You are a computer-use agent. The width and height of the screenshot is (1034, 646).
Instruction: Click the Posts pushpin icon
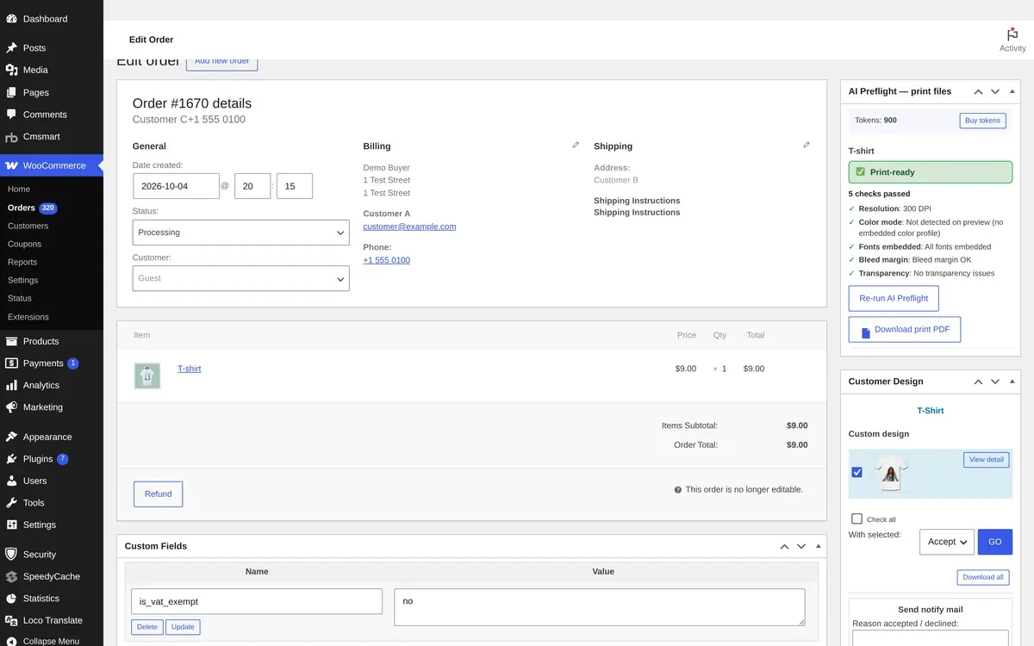[x=11, y=48]
